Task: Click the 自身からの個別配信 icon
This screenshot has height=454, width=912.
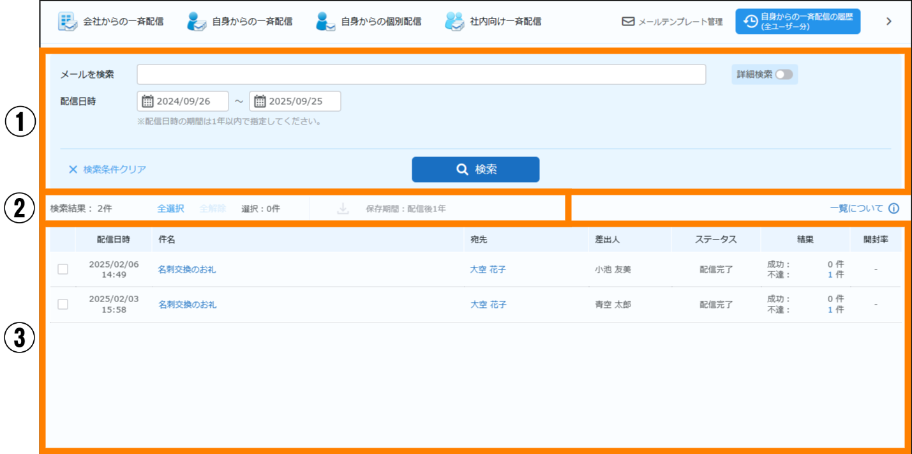Action: 325,21
